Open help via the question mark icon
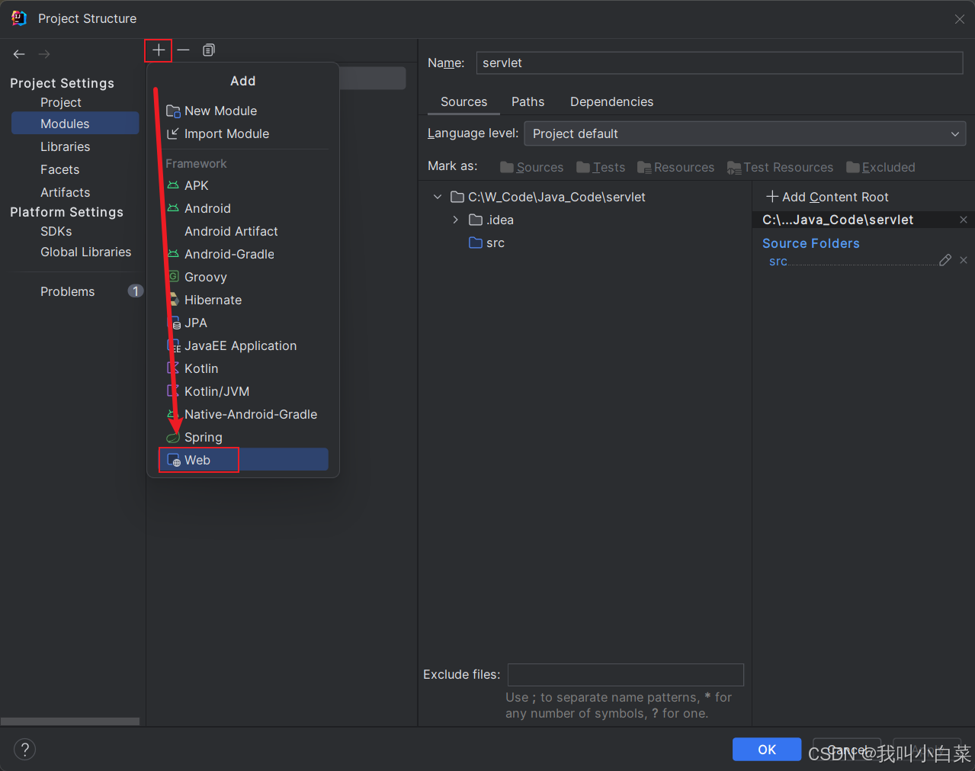Viewport: 975px width, 771px height. (x=24, y=749)
